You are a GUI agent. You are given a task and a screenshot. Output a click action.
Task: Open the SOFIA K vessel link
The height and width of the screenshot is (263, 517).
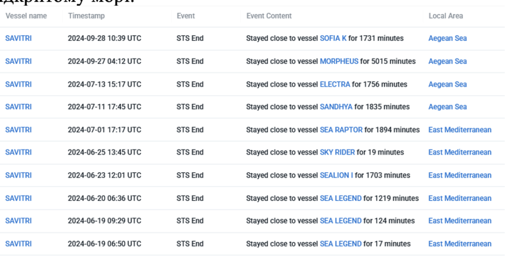tap(333, 38)
